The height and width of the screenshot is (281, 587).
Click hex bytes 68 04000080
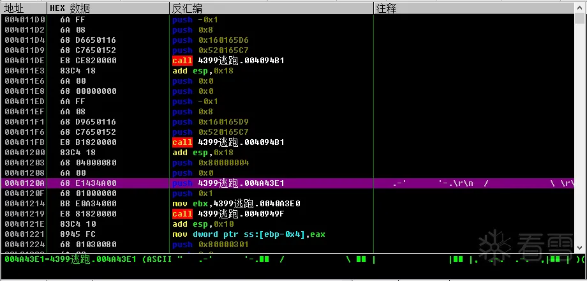point(88,163)
